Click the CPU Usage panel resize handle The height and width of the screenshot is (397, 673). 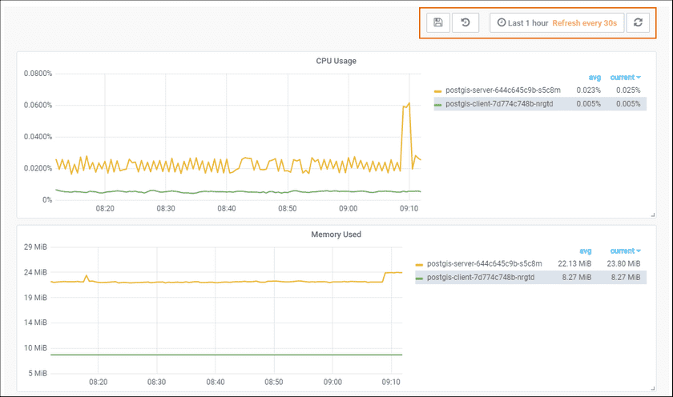tap(653, 215)
